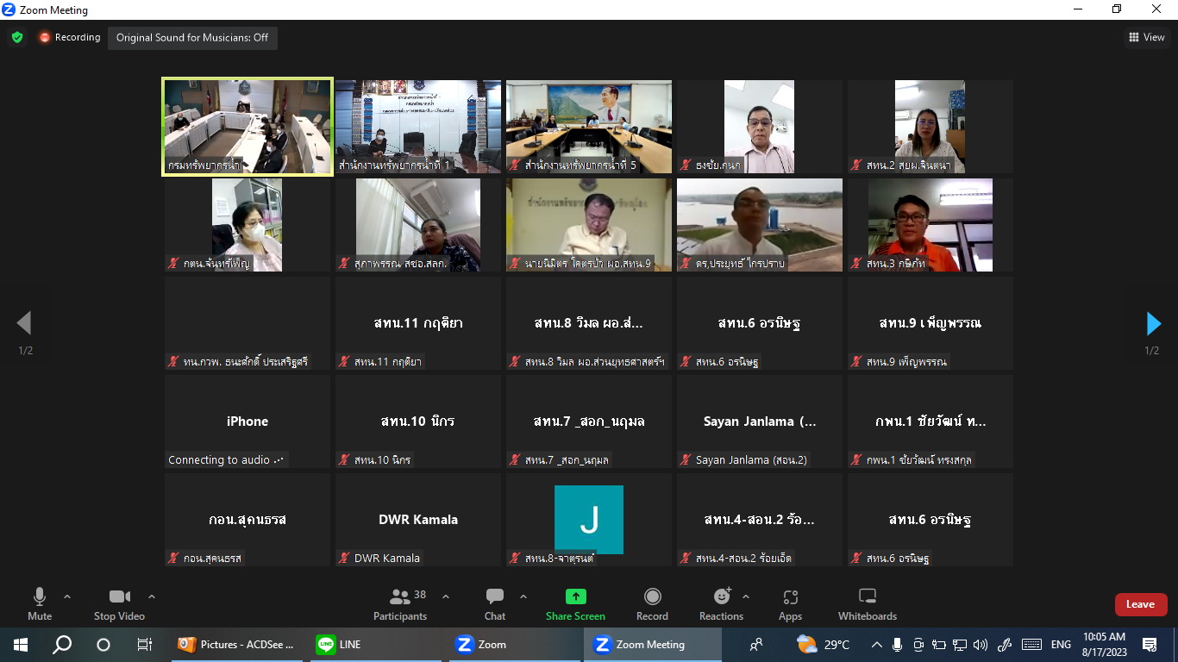The width and height of the screenshot is (1178, 662).
Task: Open touch keyboard tray icon
Action: point(1031,645)
